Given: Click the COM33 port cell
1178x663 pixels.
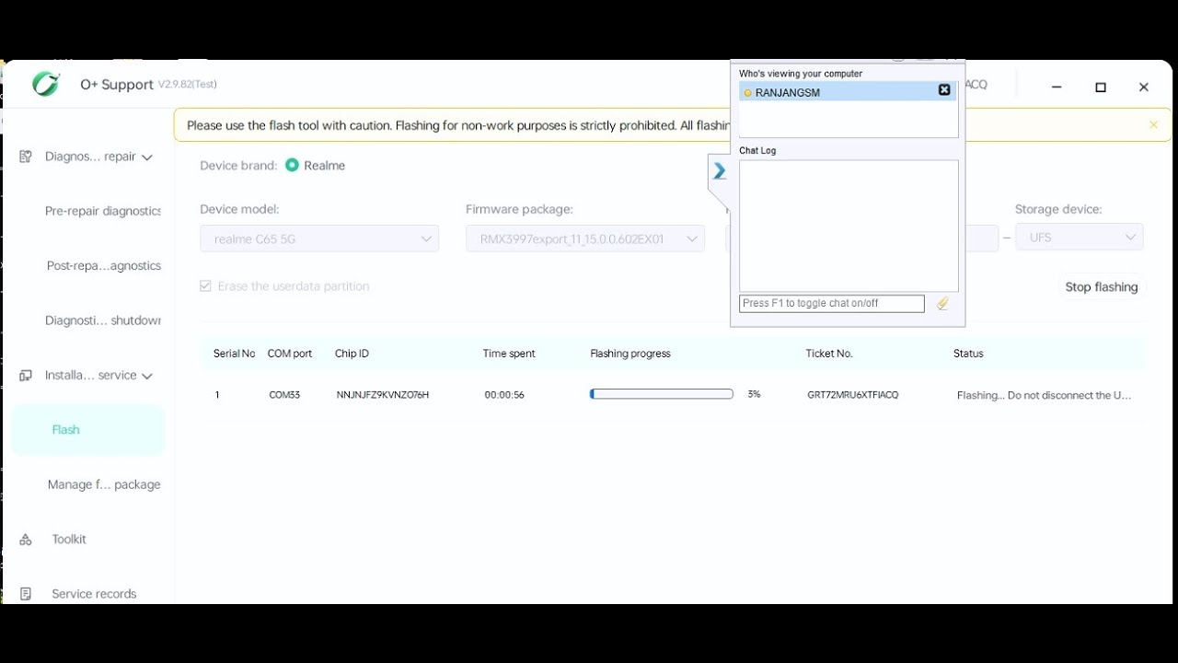Looking at the screenshot, I should pyautogui.click(x=284, y=395).
